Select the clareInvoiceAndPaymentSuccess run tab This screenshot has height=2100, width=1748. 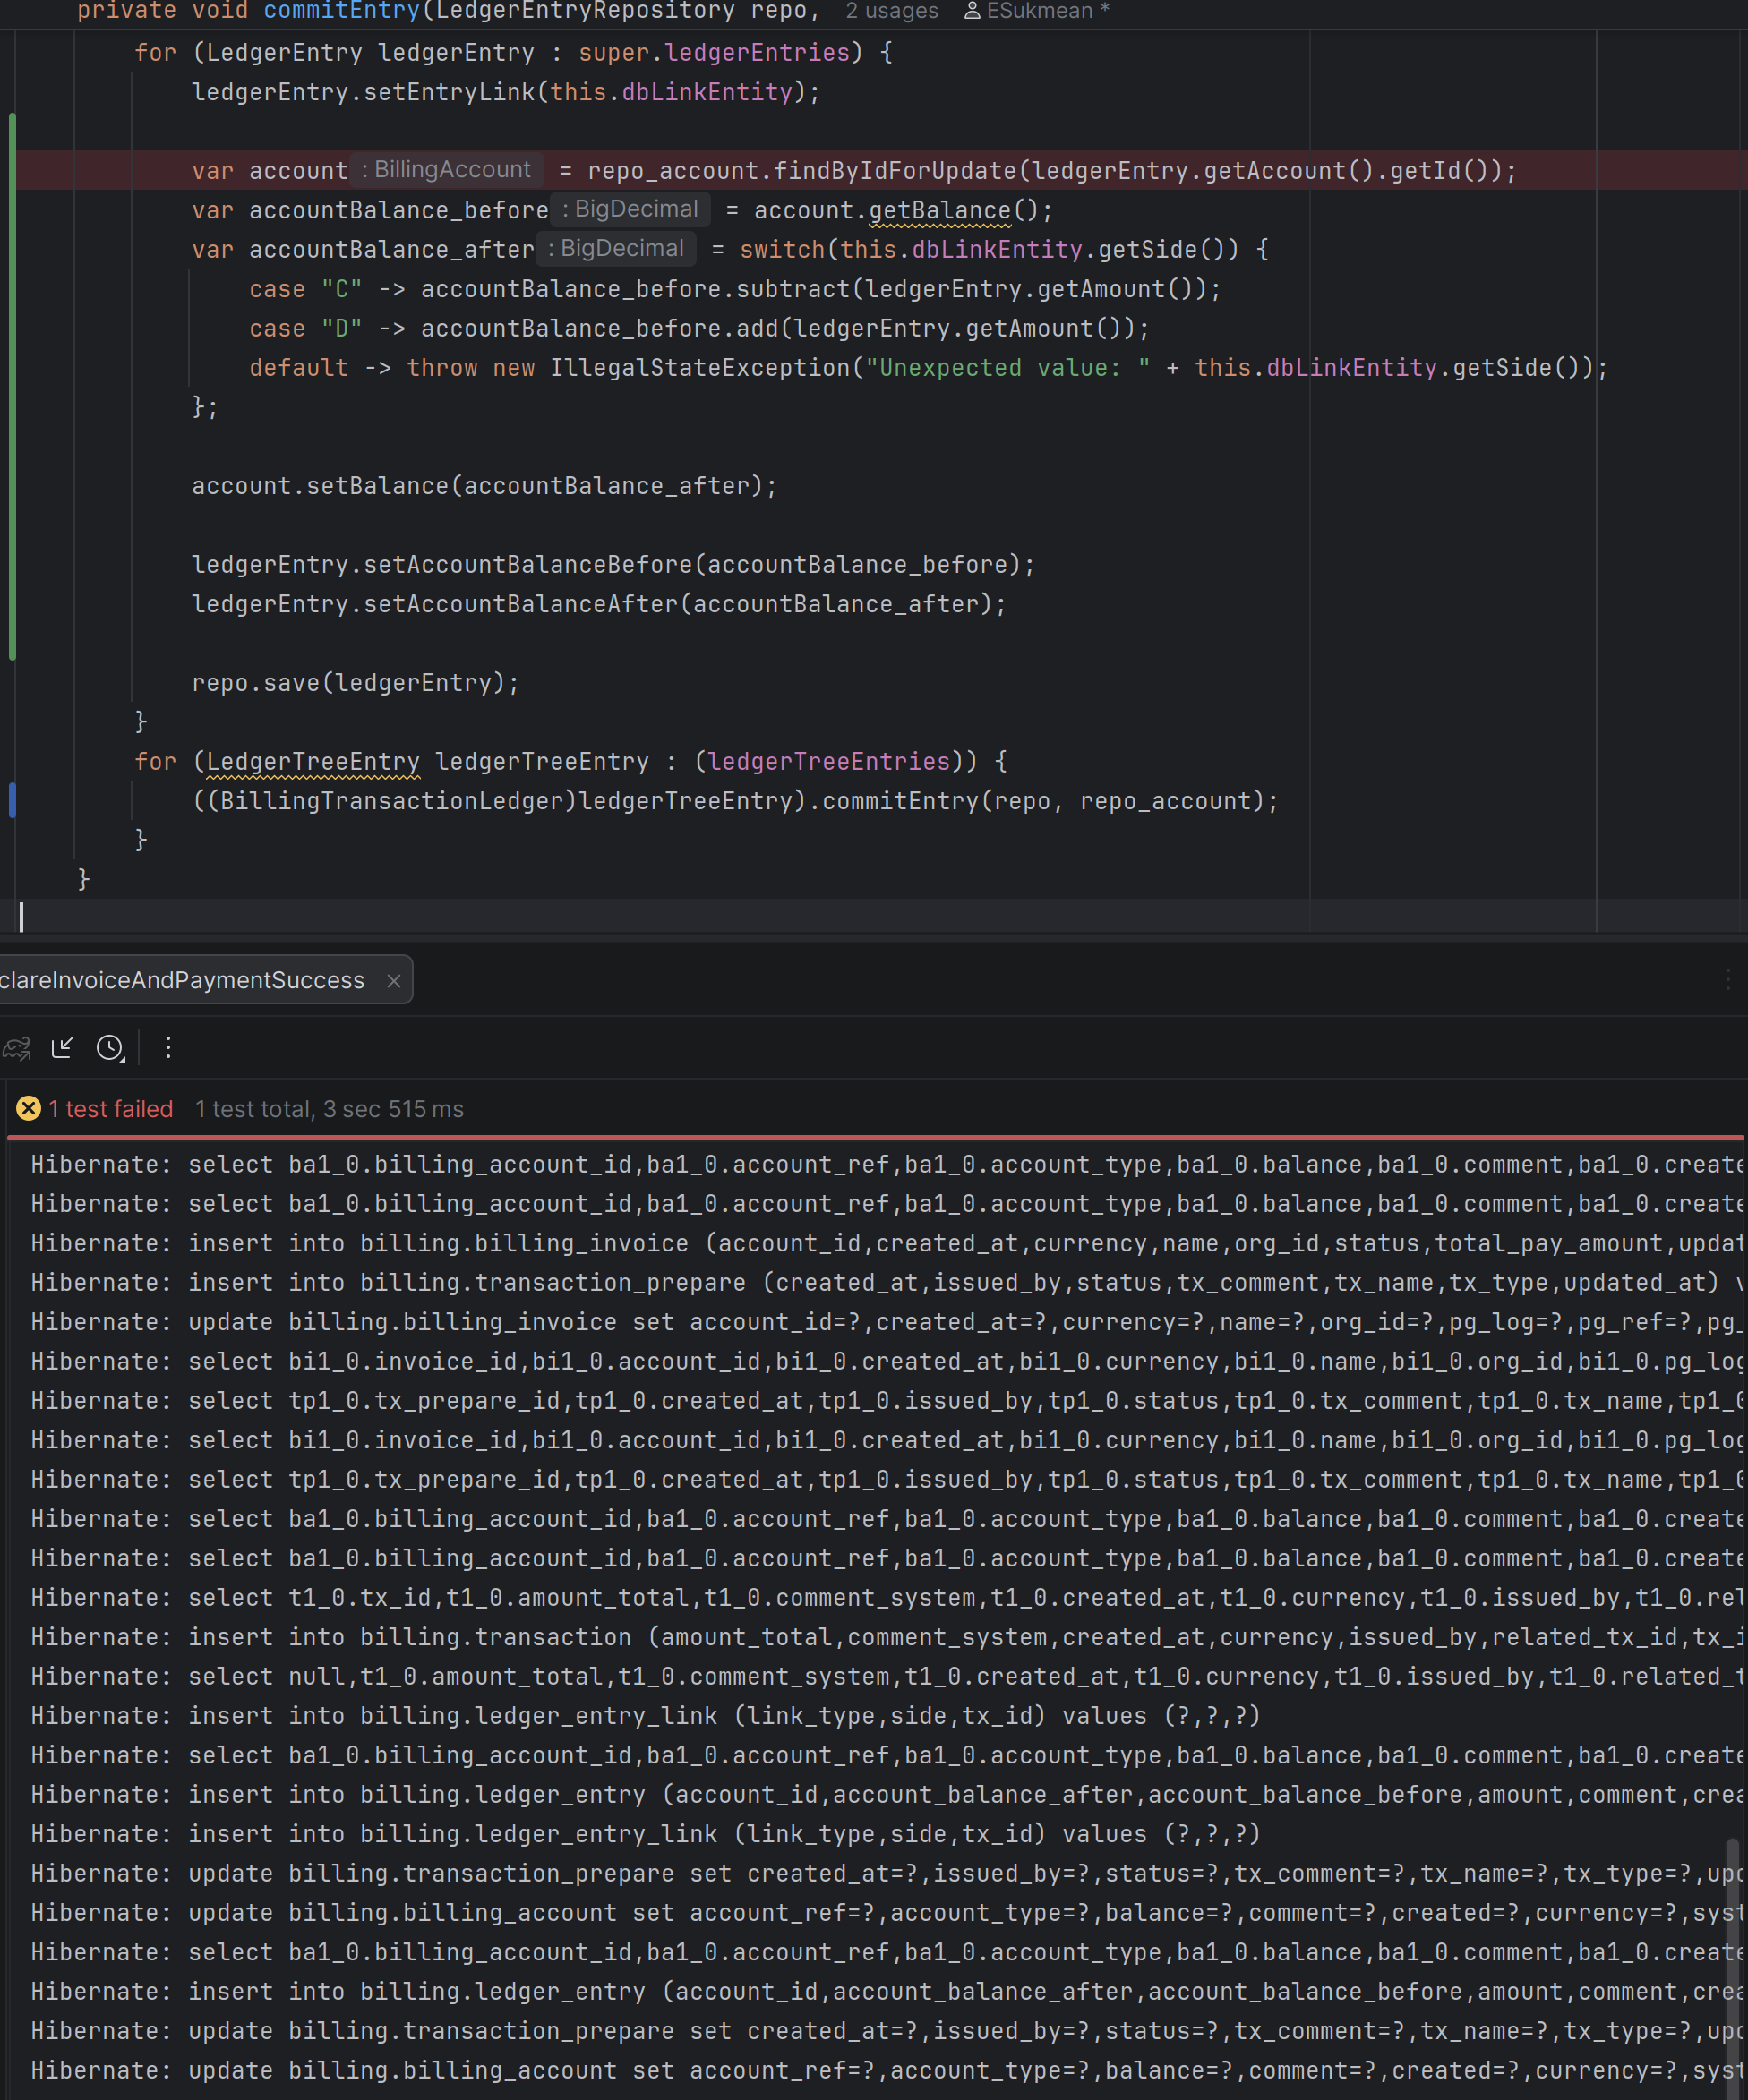click(182, 981)
